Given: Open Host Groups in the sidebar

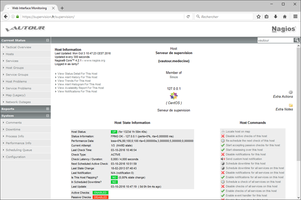Looking at the screenshot, I should (15, 68).
